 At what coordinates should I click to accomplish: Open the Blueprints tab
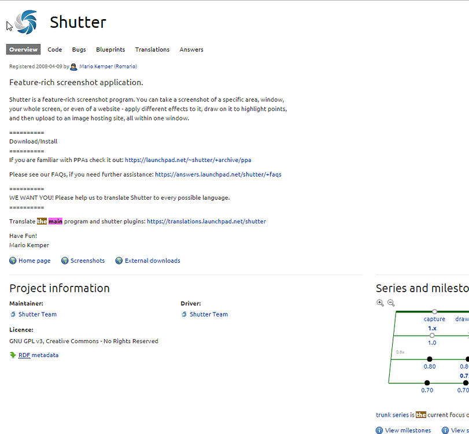pos(110,50)
